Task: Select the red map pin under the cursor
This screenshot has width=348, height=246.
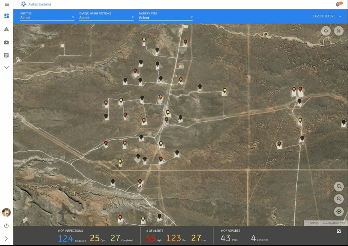Action: (x=140, y=182)
